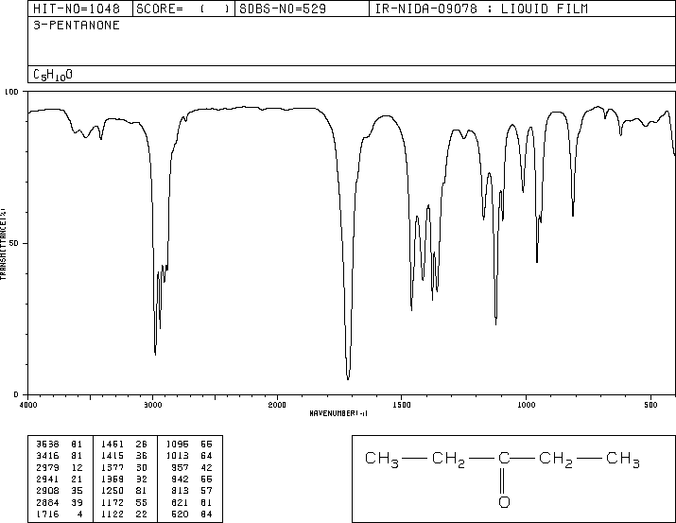Select peak table entry 1172

113,502
